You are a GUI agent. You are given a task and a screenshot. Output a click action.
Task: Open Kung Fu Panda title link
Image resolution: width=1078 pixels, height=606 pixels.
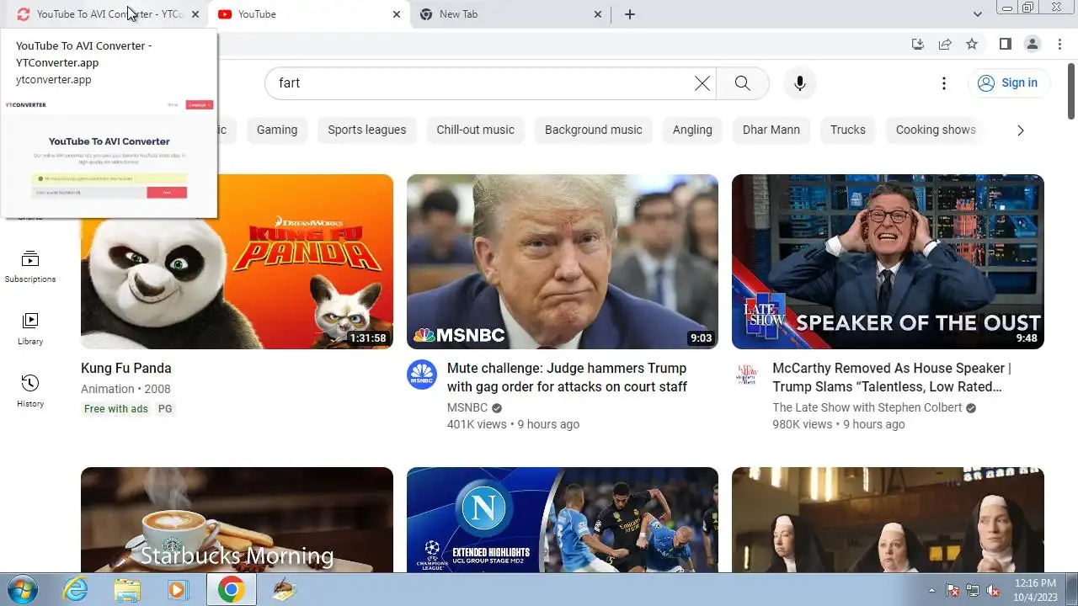pyautogui.click(x=126, y=368)
